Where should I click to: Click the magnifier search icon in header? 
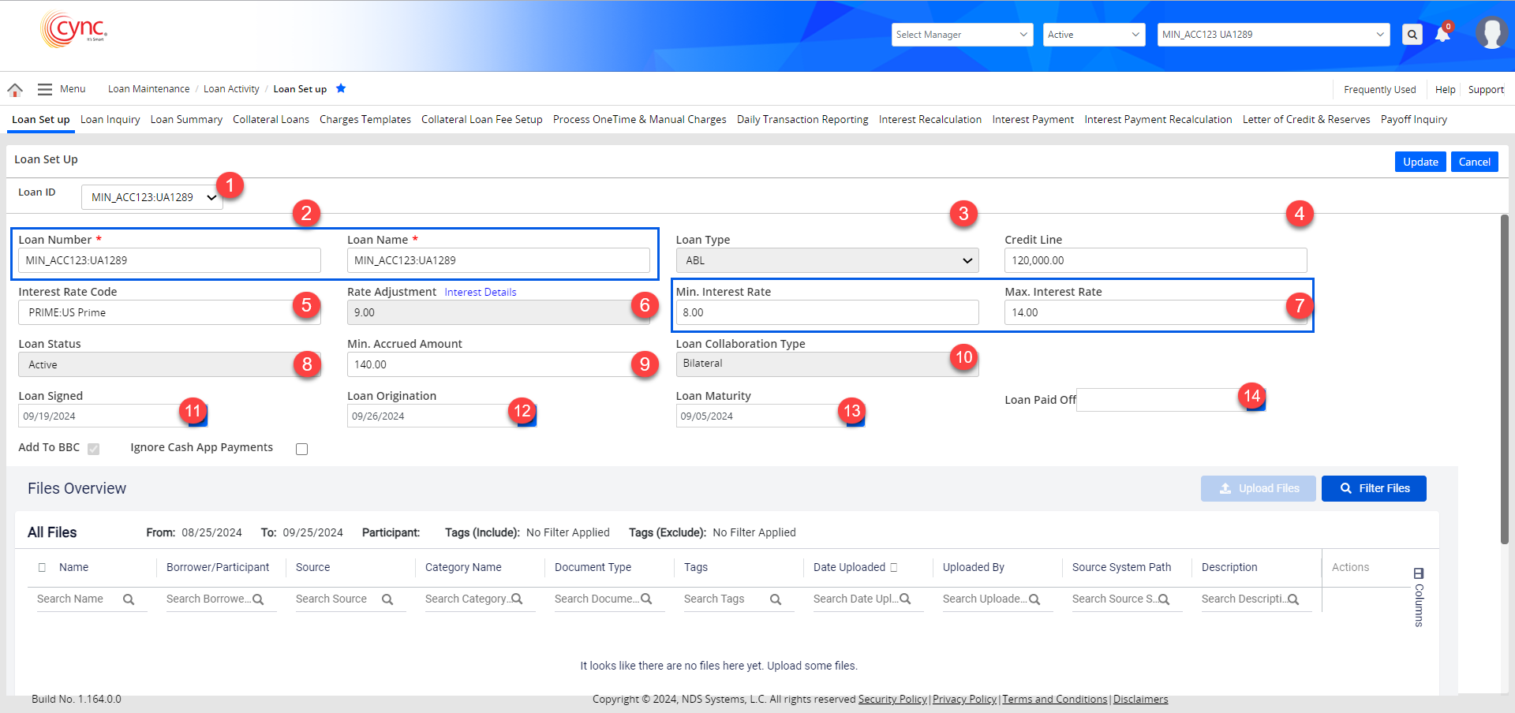tap(1412, 35)
